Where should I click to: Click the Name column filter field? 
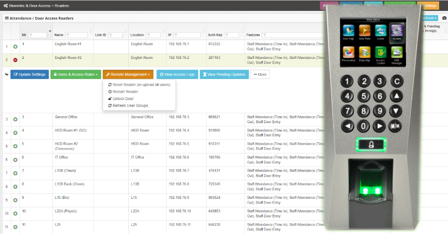pos(76,35)
